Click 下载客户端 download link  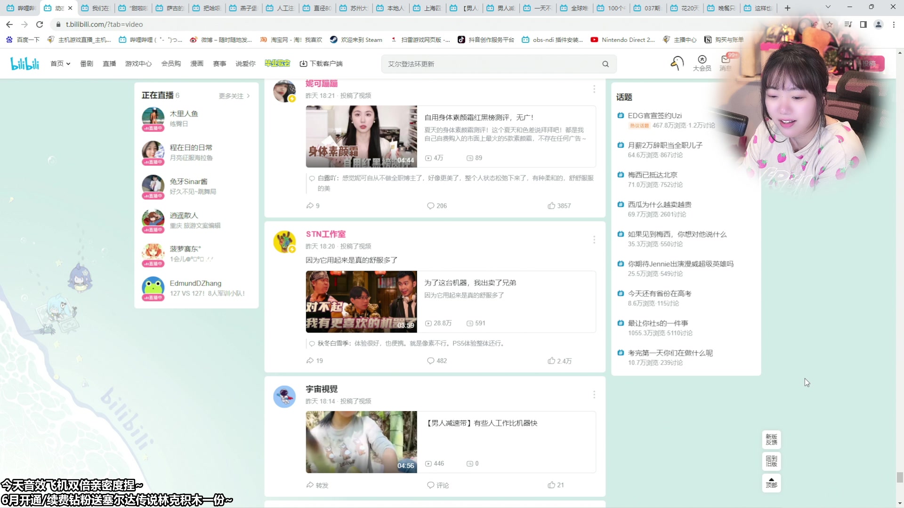pyautogui.click(x=321, y=63)
